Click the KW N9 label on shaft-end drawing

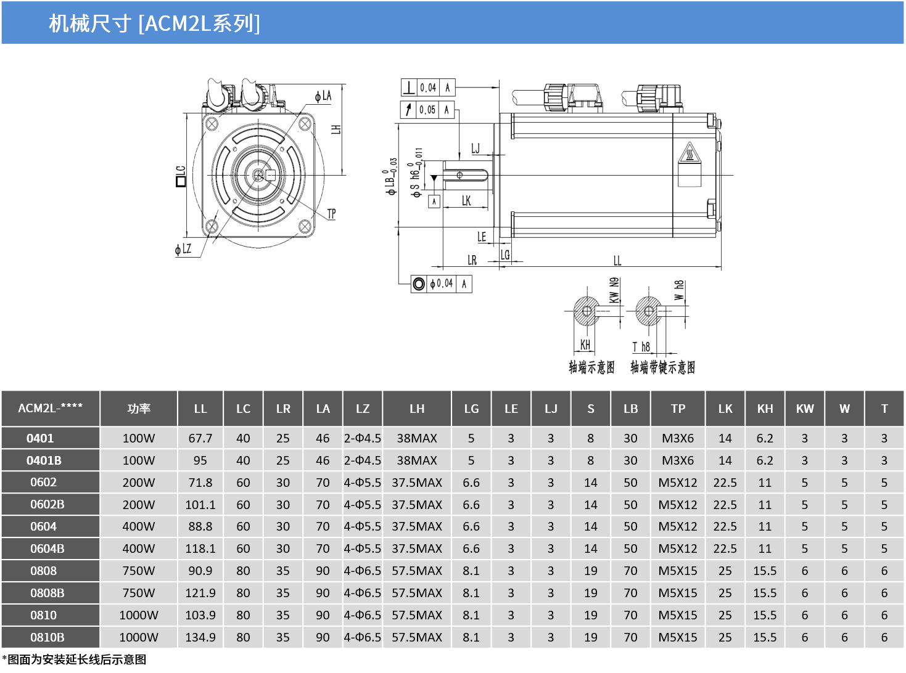(614, 290)
